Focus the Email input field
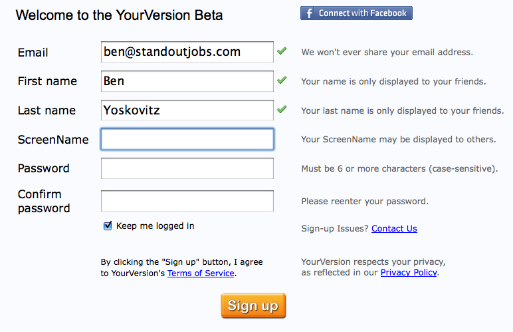This screenshot has width=513, height=332. coord(187,52)
